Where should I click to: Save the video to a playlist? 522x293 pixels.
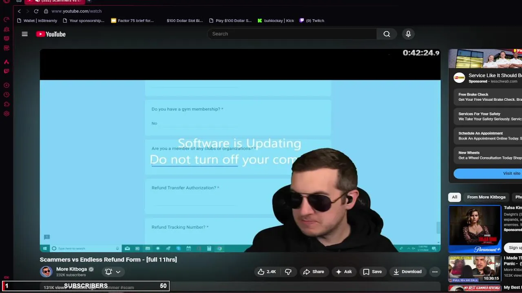[x=372, y=271]
